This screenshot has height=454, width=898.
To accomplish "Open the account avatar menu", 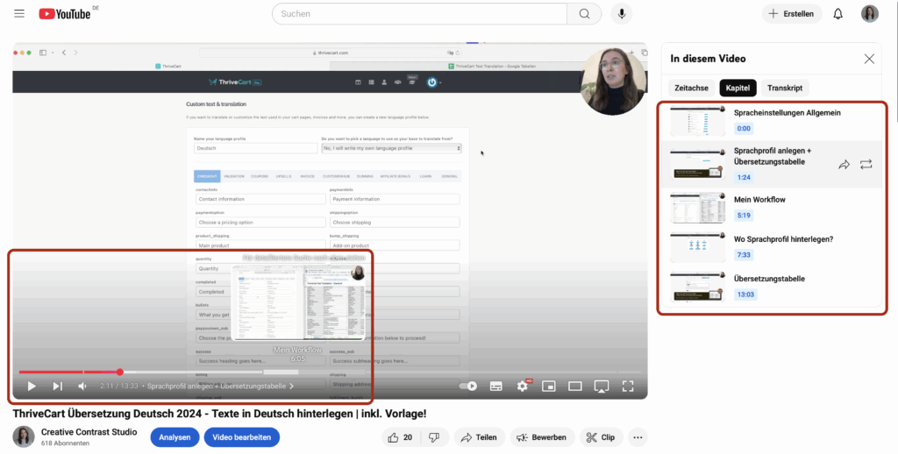I will [x=869, y=14].
